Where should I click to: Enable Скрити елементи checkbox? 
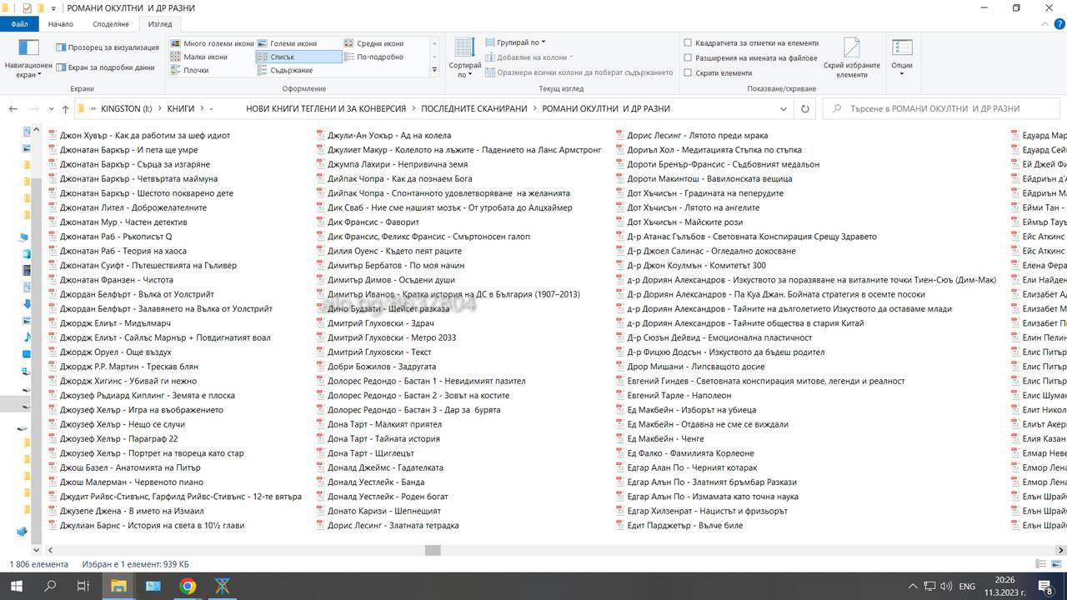688,72
